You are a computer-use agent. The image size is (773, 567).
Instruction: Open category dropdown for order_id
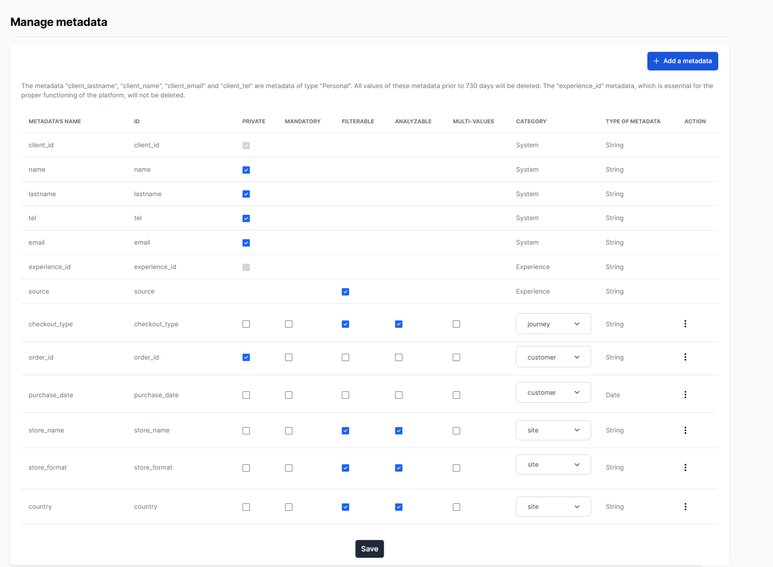click(x=553, y=357)
